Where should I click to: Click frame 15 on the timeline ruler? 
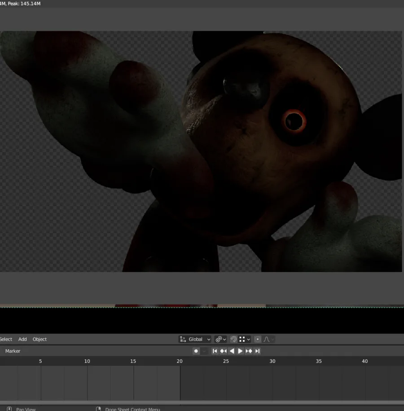coord(133,361)
